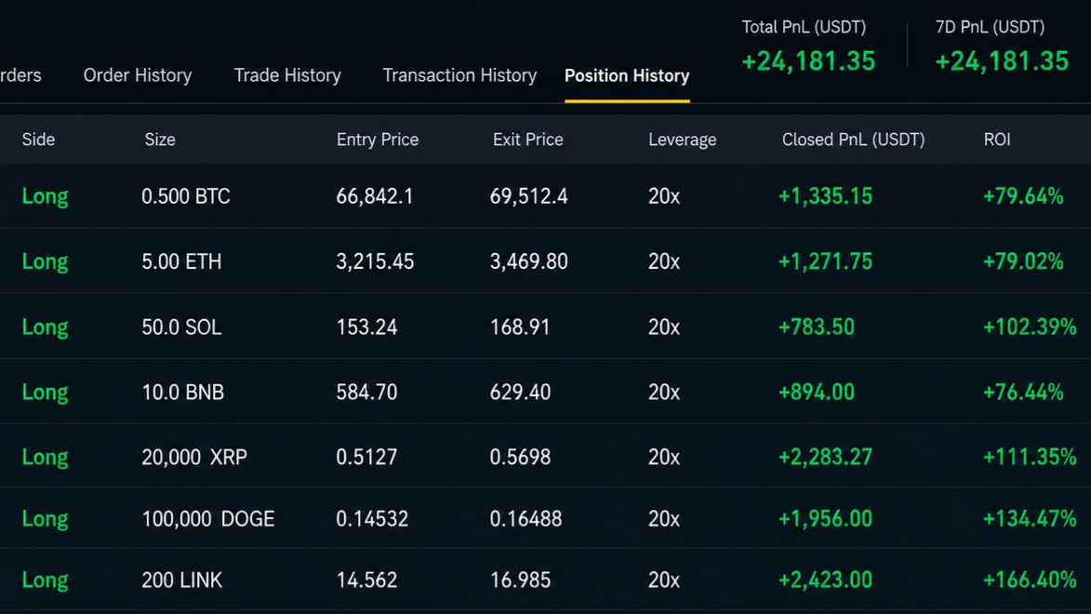Sort by ROI column header

[997, 140]
